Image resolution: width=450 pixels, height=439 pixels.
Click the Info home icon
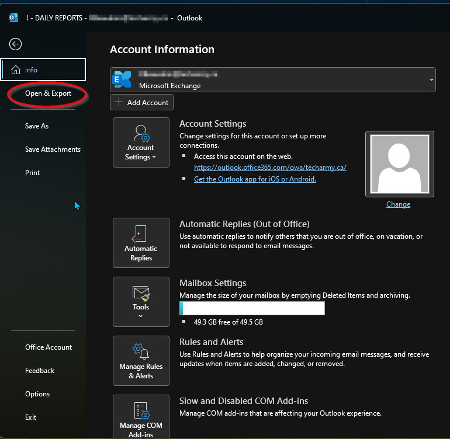tap(16, 69)
